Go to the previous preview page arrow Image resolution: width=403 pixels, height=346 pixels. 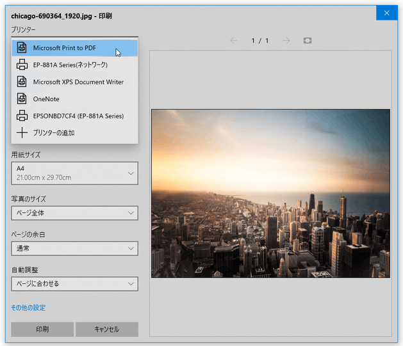(x=234, y=40)
